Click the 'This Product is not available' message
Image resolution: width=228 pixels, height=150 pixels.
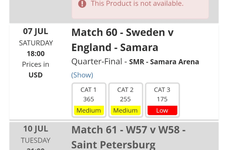(137, 4)
